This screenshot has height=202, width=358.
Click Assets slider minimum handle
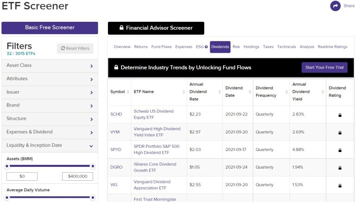point(7,166)
